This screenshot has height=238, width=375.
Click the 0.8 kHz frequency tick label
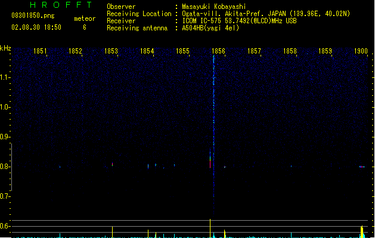coord(5,167)
